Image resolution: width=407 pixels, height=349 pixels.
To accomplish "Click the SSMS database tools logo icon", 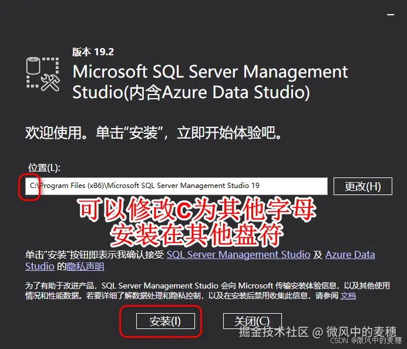I will (x=43, y=74).
